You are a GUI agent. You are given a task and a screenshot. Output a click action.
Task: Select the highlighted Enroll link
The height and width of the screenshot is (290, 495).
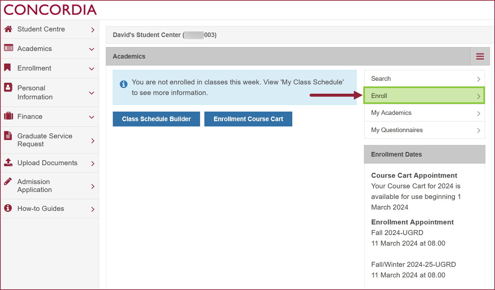click(424, 96)
